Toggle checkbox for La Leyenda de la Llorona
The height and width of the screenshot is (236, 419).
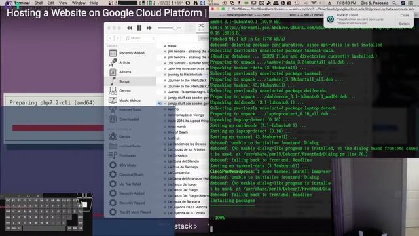tap(165, 213)
